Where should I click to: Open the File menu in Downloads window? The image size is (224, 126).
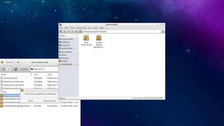[x=61, y=28]
